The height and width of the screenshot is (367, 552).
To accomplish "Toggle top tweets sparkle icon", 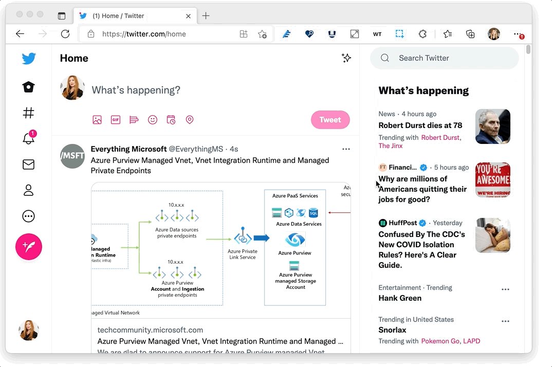I will [346, 58].
